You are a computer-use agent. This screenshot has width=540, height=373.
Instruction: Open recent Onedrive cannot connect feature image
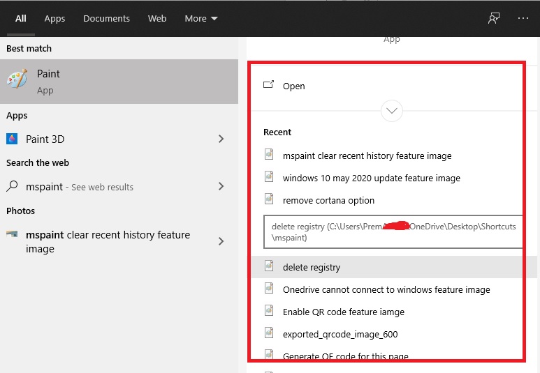click(386, 289)
